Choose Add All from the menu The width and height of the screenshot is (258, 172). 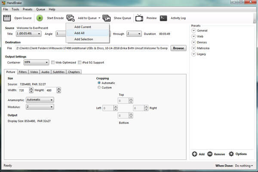(88, 33)
